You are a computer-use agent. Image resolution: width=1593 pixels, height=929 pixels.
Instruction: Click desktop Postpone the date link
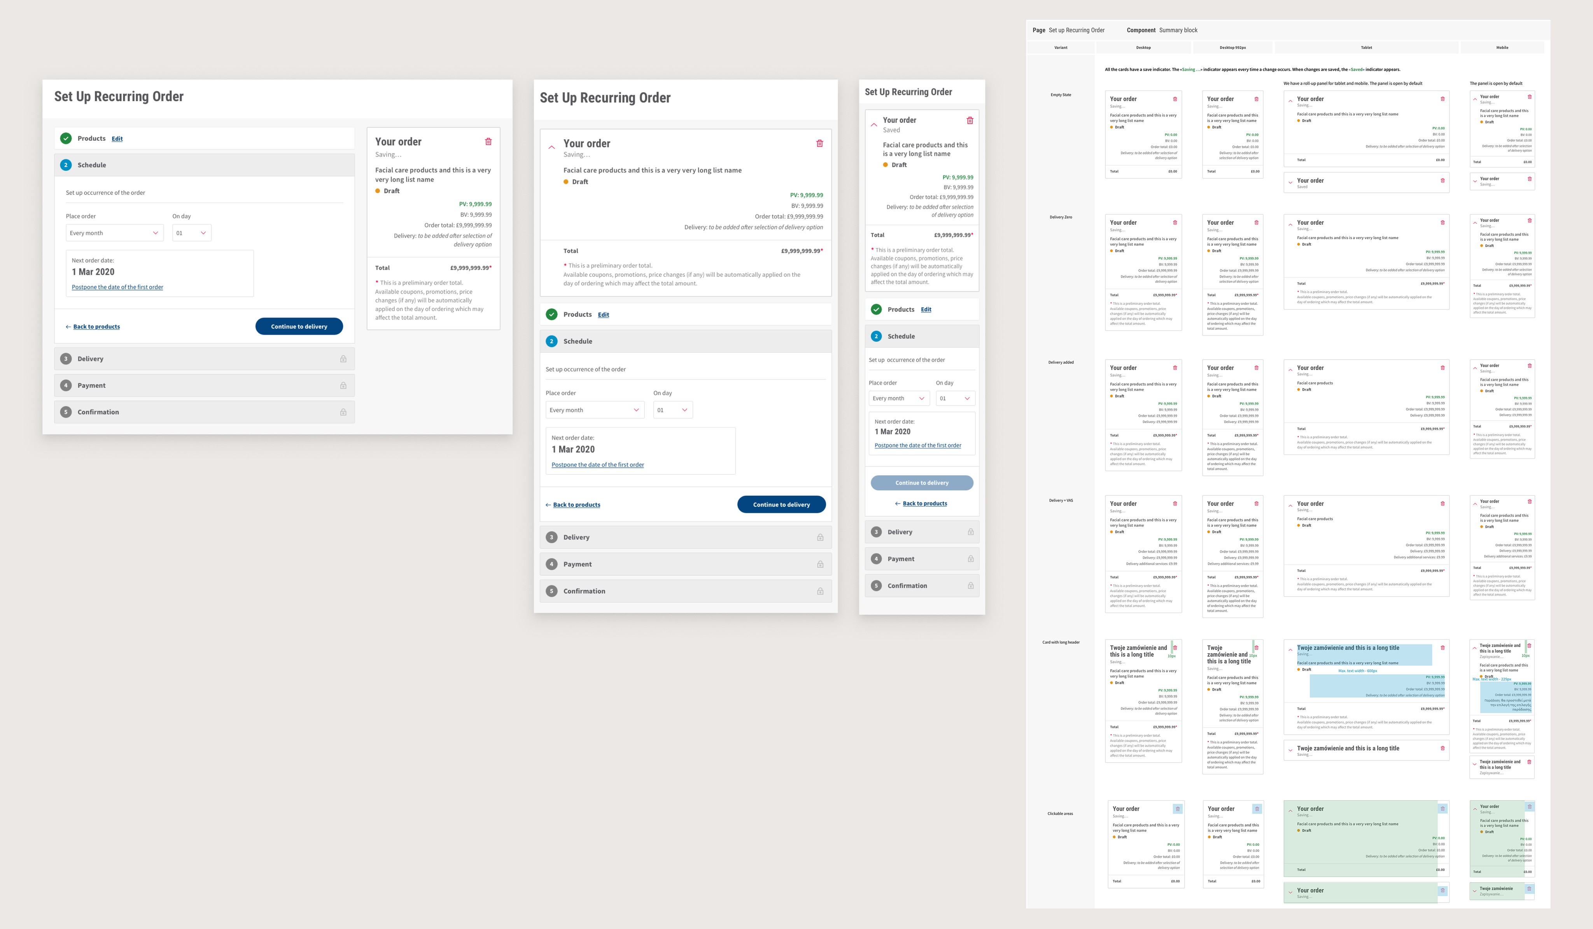tap(117, 287)
